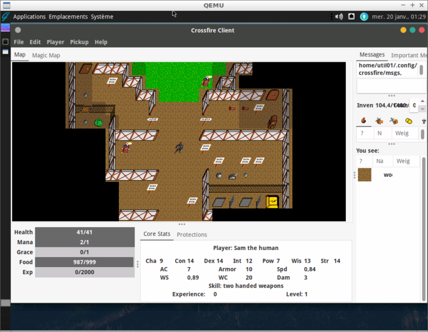The height and width of the screenshot is (332, 428).
Task: Select the gold coins unpaid inventory tab
Action: coord(409,121)
